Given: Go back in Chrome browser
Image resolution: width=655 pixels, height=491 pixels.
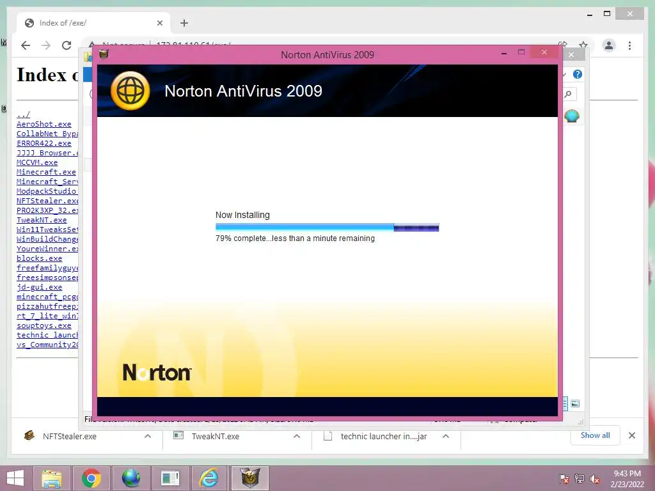Looking at the screenshot, I should (26, 45).
